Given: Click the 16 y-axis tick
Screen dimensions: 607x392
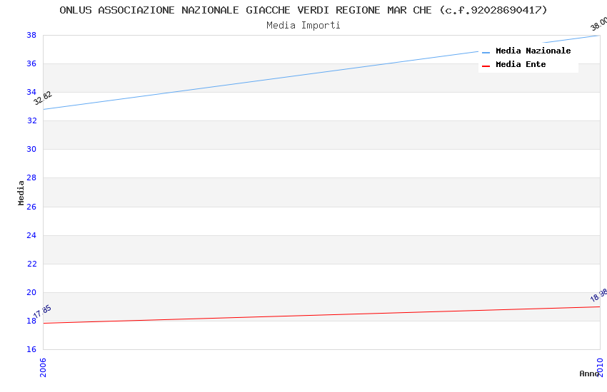Looking at the screenshot, I should 31,349.
